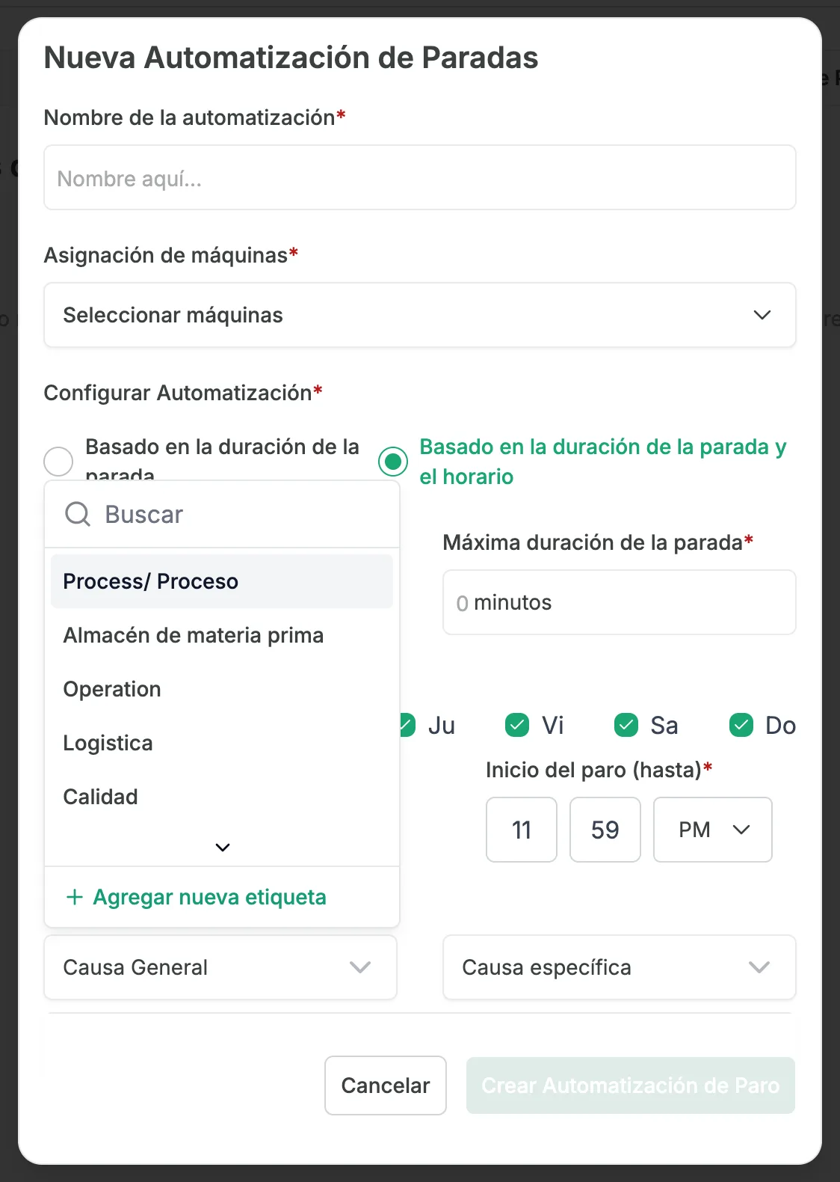Toggle the Vi day checkbox
This screenshot has height=1182, width=840.
coord(517,725)
